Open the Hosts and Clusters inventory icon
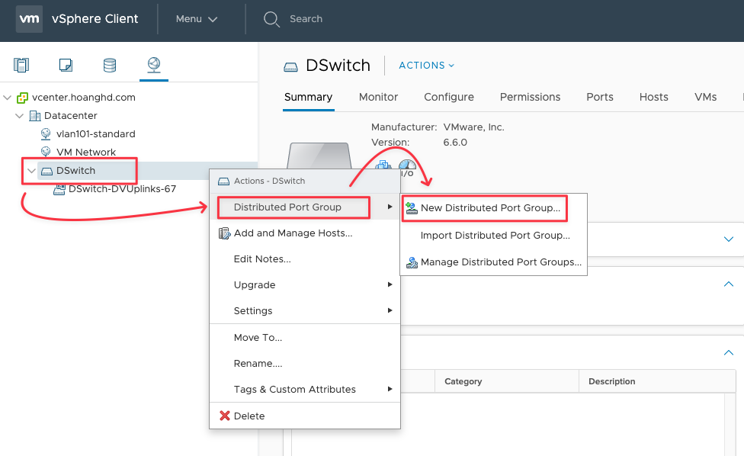 point(21,65)
